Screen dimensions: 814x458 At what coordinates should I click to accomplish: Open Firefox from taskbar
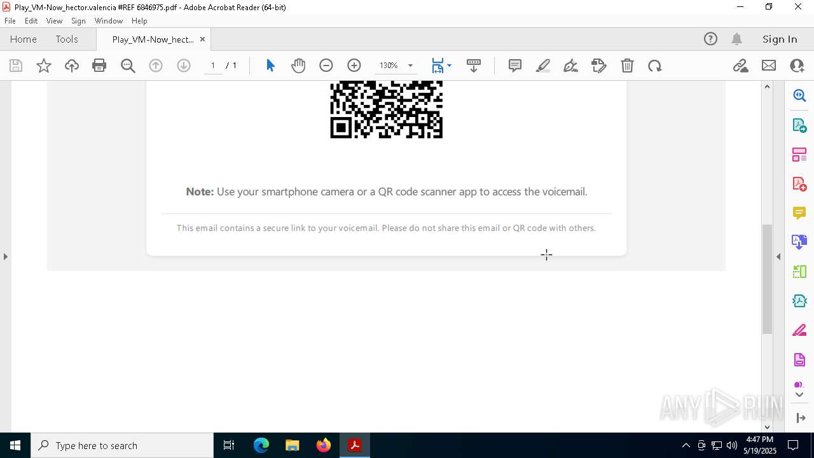324,445
